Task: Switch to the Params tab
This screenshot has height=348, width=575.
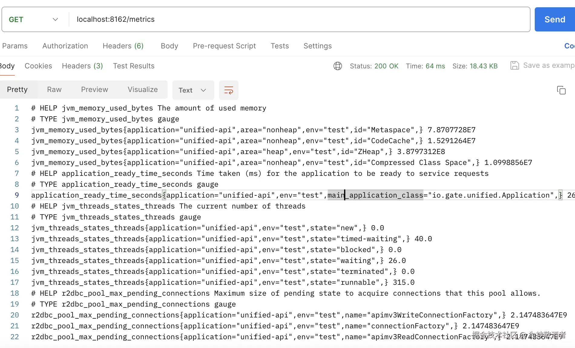Action: click(x=15, y=46)
